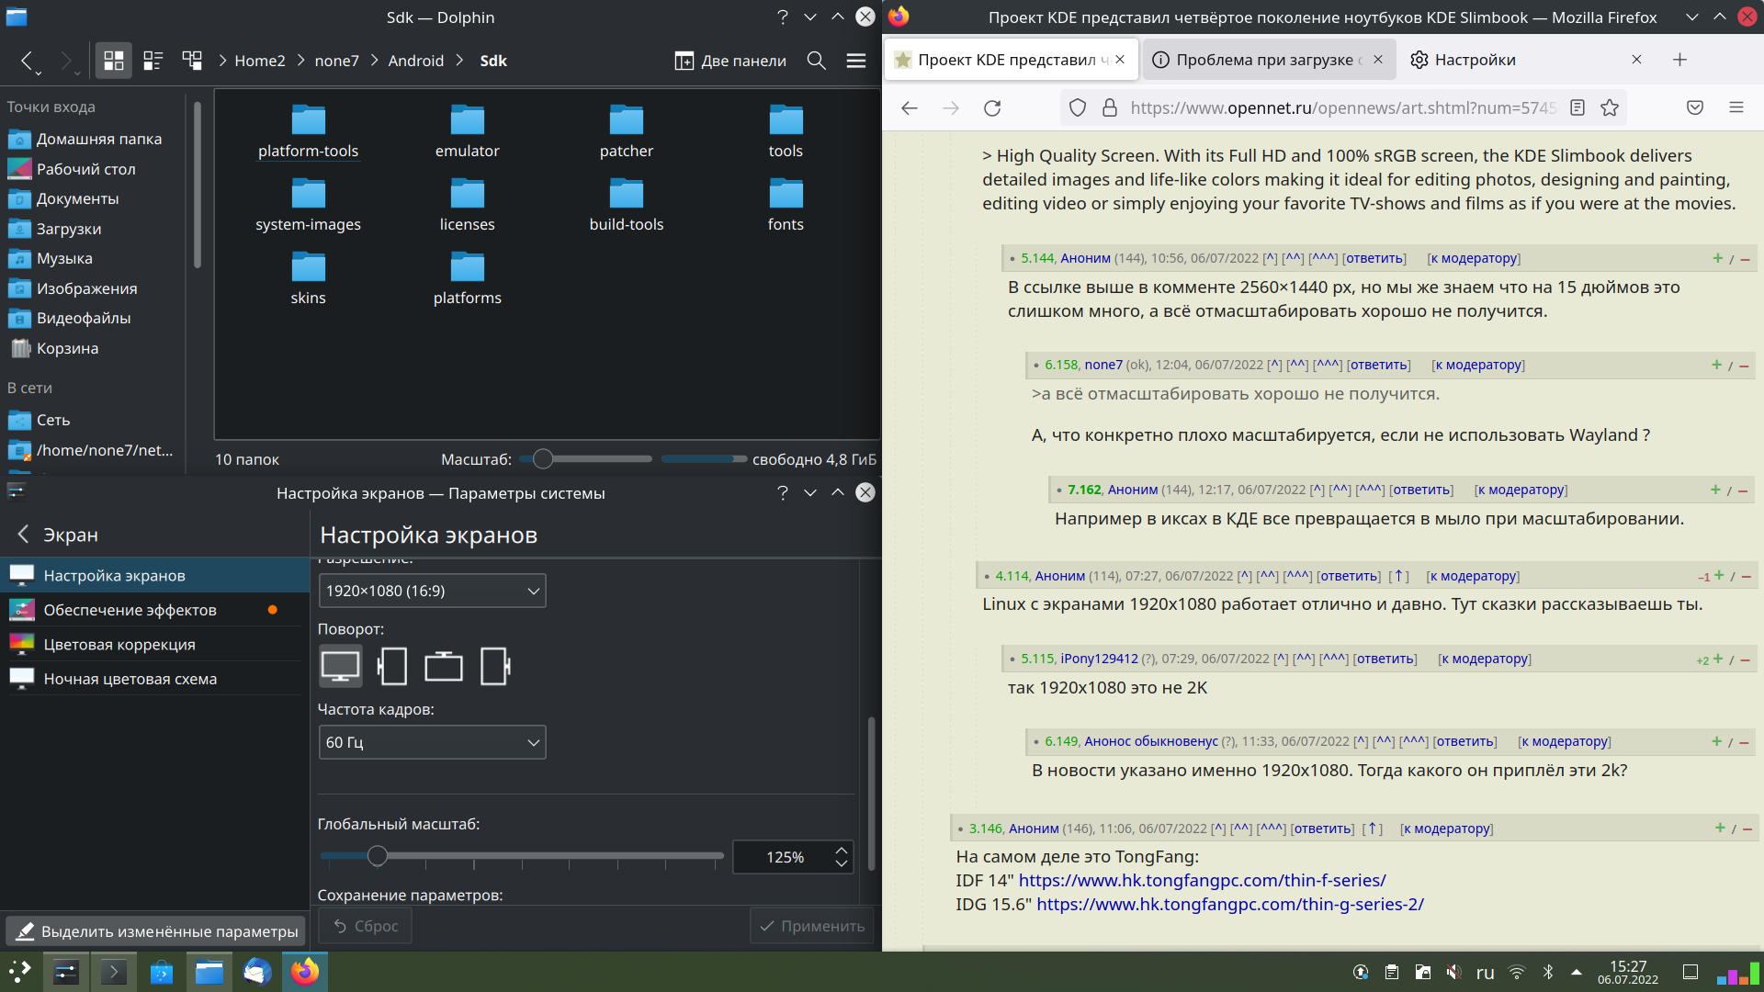Bookmark page with star icon
This screenshot has width=1764, height=992.
pos(1610,108)
